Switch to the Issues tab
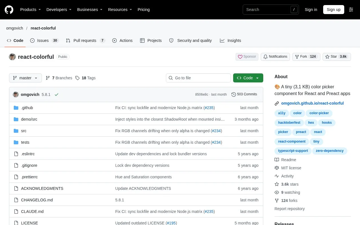This screenshot has width=360, height=225. point(44,40)
